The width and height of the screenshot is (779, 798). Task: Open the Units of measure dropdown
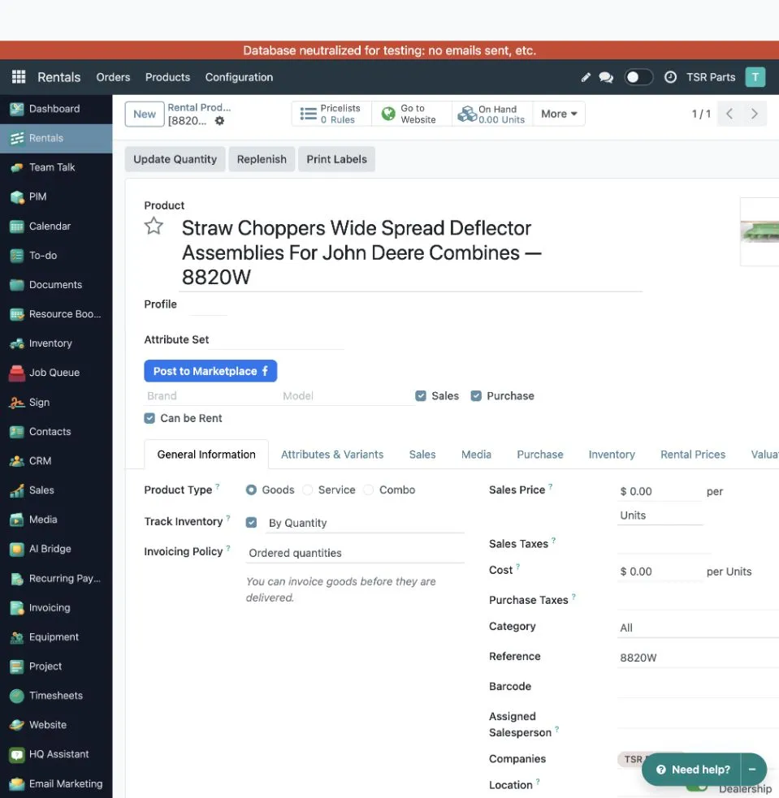coord(660,515)
